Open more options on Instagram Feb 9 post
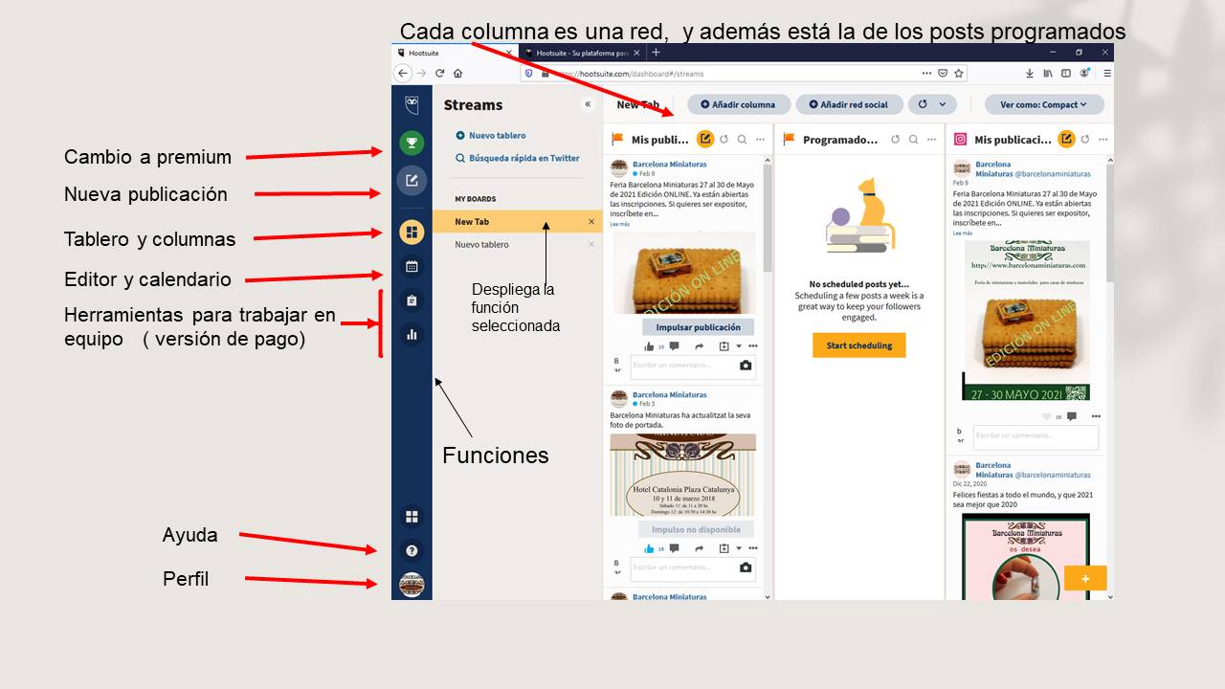Screen dimensions: 1225x689 click(x=1096, y=416)
